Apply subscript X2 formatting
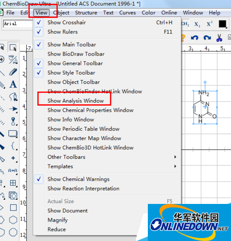Image resolution: width=231 pixels, height=241 pixels. coord(197,24)
